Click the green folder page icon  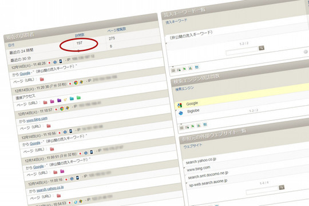coord(78,97)
